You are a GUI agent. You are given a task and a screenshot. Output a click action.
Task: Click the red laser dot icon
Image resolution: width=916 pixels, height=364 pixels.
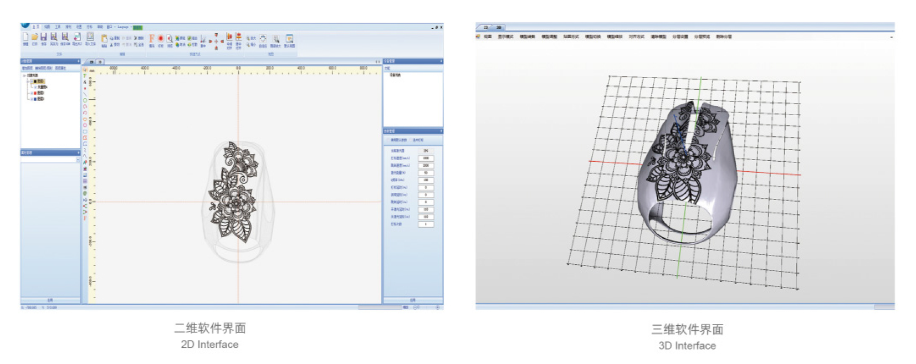pos(161,39)
